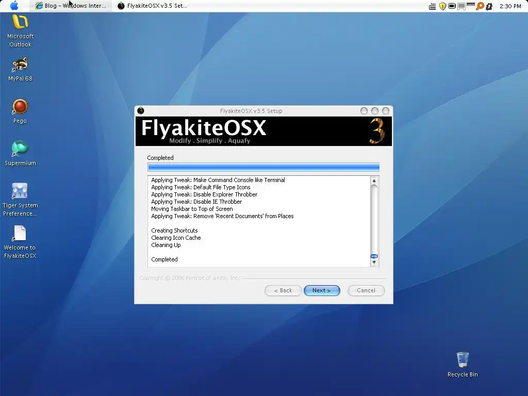The image size is (528, 396).
Task: Click the orange magnifier tray icon
Action: pos(480,6)
